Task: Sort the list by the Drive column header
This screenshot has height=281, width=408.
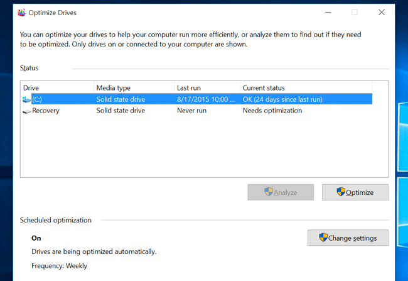Action: click(56, 88)
